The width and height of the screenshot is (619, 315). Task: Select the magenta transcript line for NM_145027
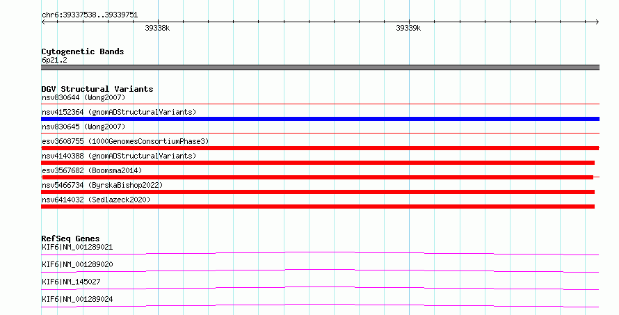(320, 288)
